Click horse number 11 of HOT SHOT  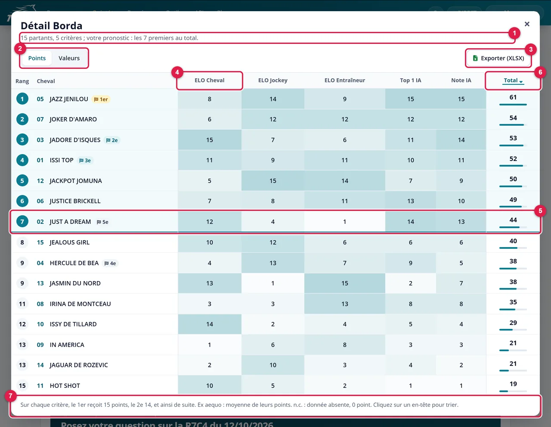pyautogui.click(x=40, y=386)
